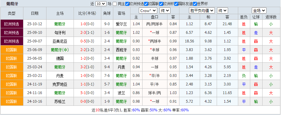Click the 葡萄牙 team title heading

(x=12, y=4)
